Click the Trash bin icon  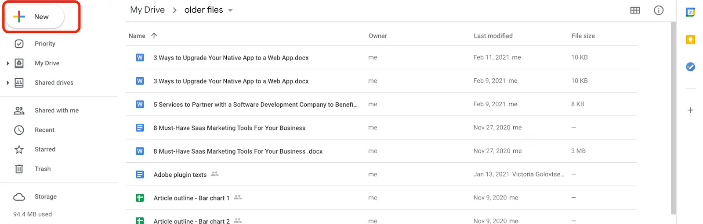19,169
